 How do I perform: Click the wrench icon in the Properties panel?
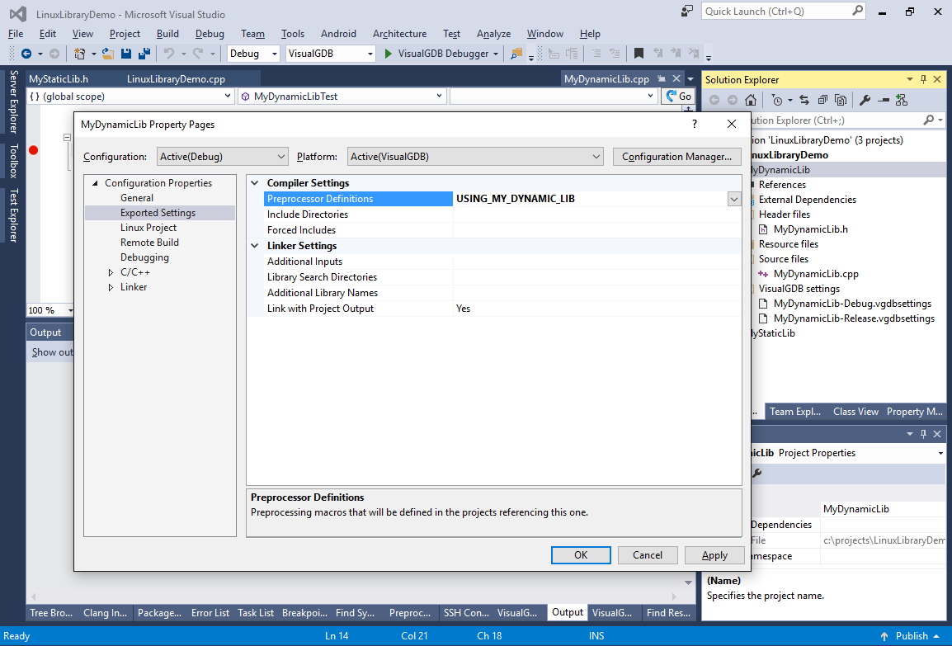click(756, 473)
